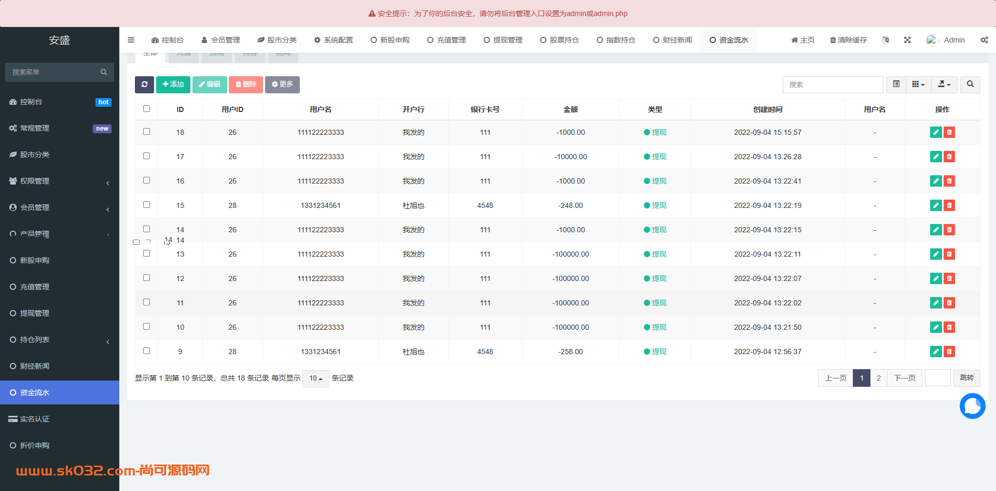Expand 会员管理 sidebar menu
Image resolution: width=996 pixels, height=491 pixels.
click(x=60, y=207)
